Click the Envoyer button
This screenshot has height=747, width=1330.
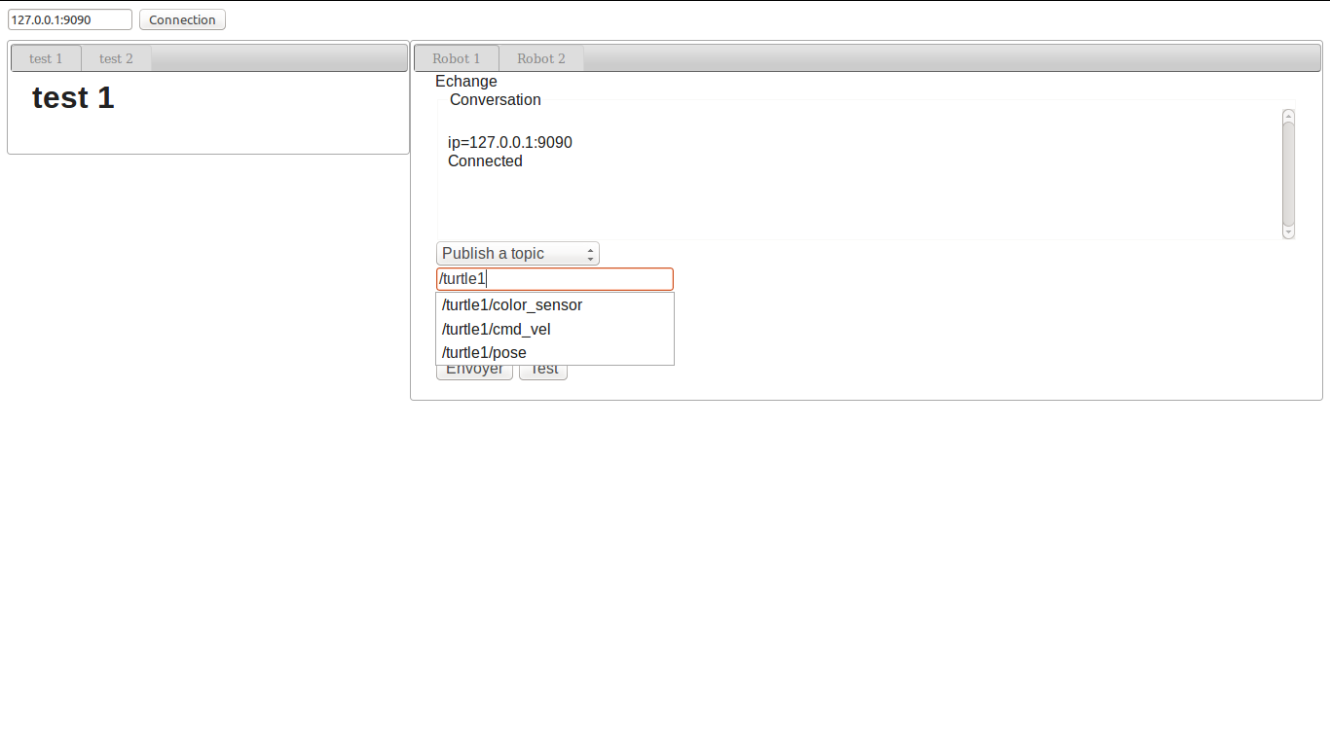tap(474, 372)
